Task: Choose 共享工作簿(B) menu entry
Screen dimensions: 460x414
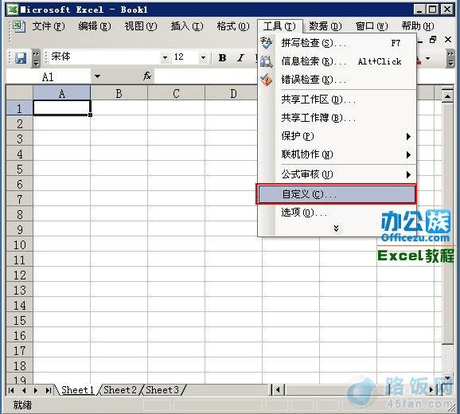Action: tap(337, 118)
